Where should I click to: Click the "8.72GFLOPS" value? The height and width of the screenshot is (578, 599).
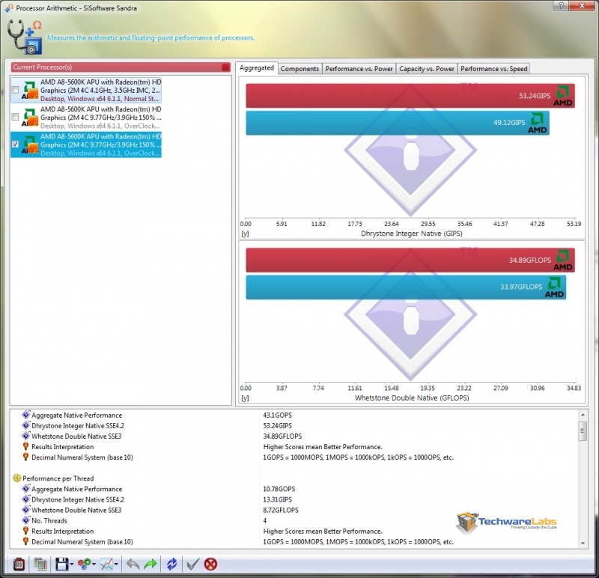point(281,511)
